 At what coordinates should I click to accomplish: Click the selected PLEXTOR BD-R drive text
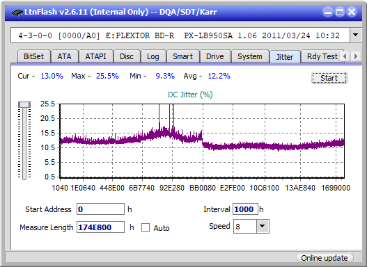pyautogui.click(x=179, y=35)
